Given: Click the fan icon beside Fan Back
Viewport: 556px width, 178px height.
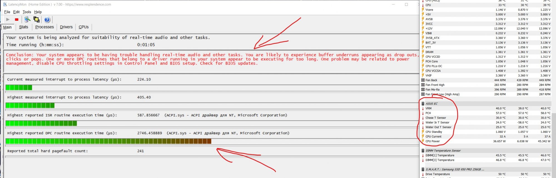Looking at the screenshot, I should tap(423, 80).
